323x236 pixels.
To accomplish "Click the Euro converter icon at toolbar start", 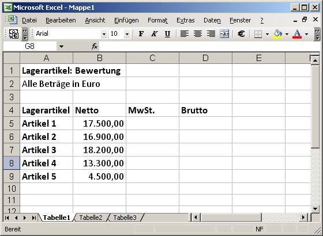I will click(x=14, y=34).
